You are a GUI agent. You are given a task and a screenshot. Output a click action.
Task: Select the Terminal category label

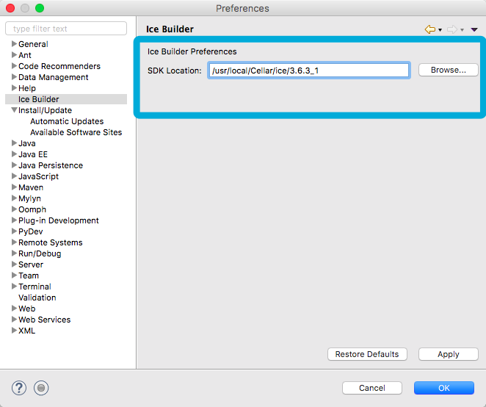35,287
